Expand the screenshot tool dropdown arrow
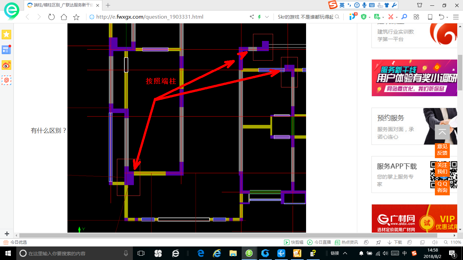 [x=397, y=17]
